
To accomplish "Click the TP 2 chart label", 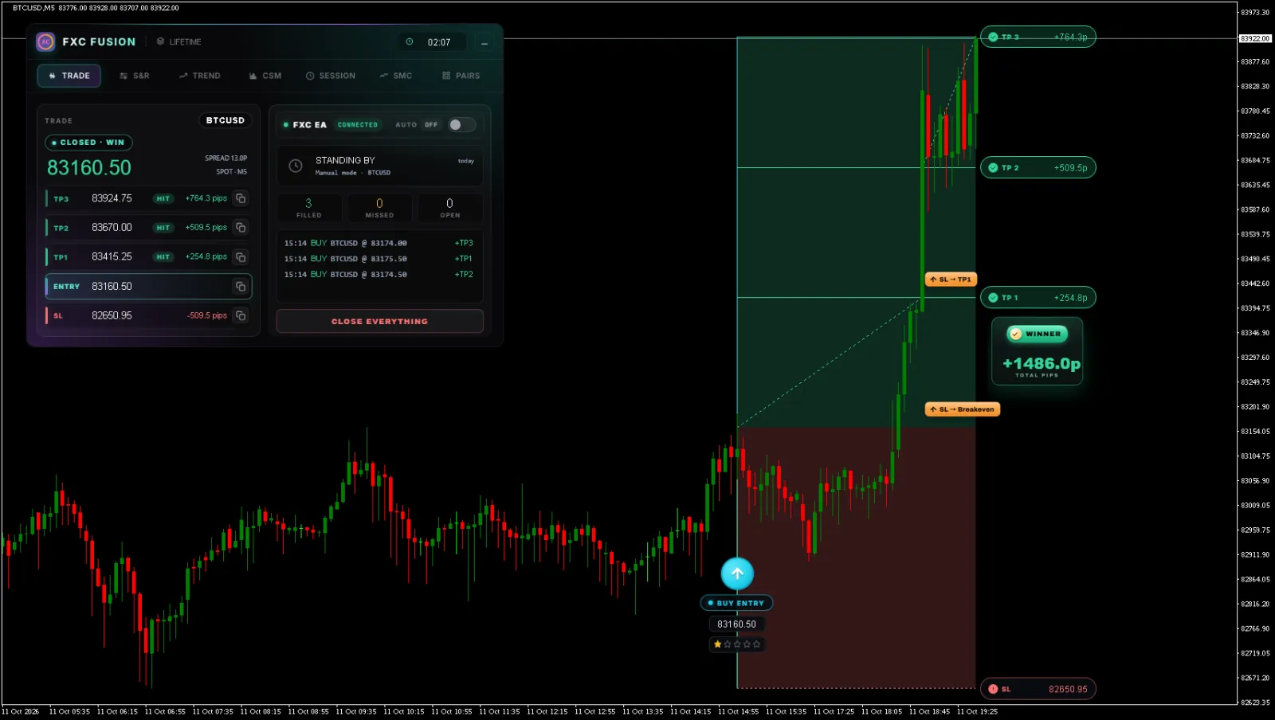I will [1038, 168].
